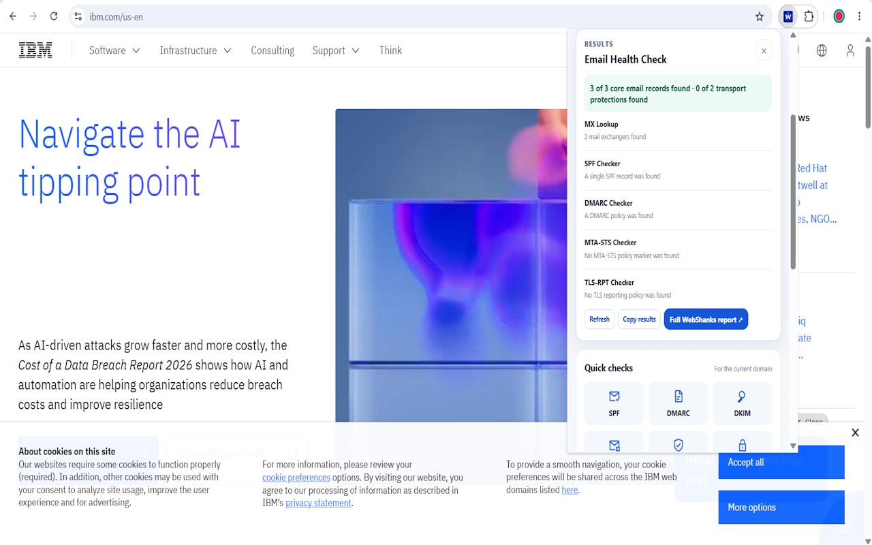Open the Consulting nav item
Viewport: 872px width, 545px height.
pyautogui.click(x=272, y=50)
